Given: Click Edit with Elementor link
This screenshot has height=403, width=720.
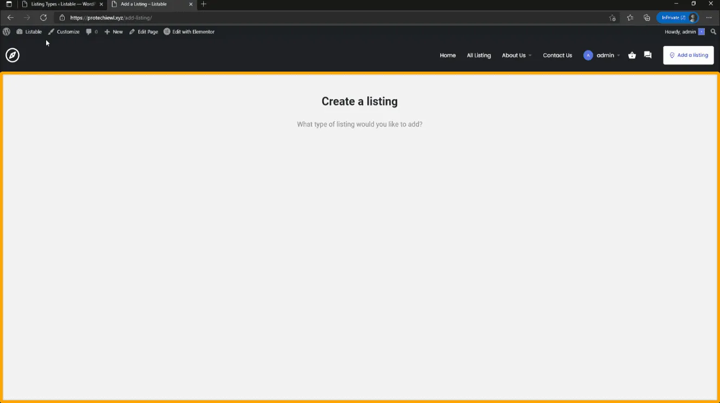Looking at the screenshot, I should click(x=189, y=32).
